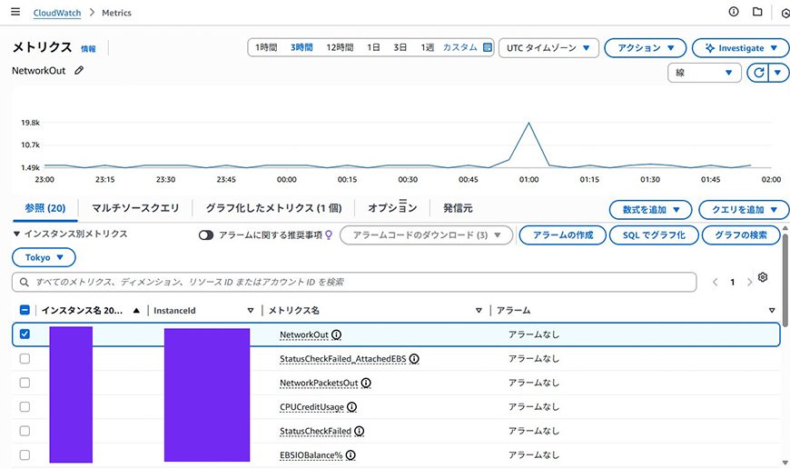Expand the Tokyo region dropdown
This screenshot has height=469, width=790.
(x=44, y=258)
